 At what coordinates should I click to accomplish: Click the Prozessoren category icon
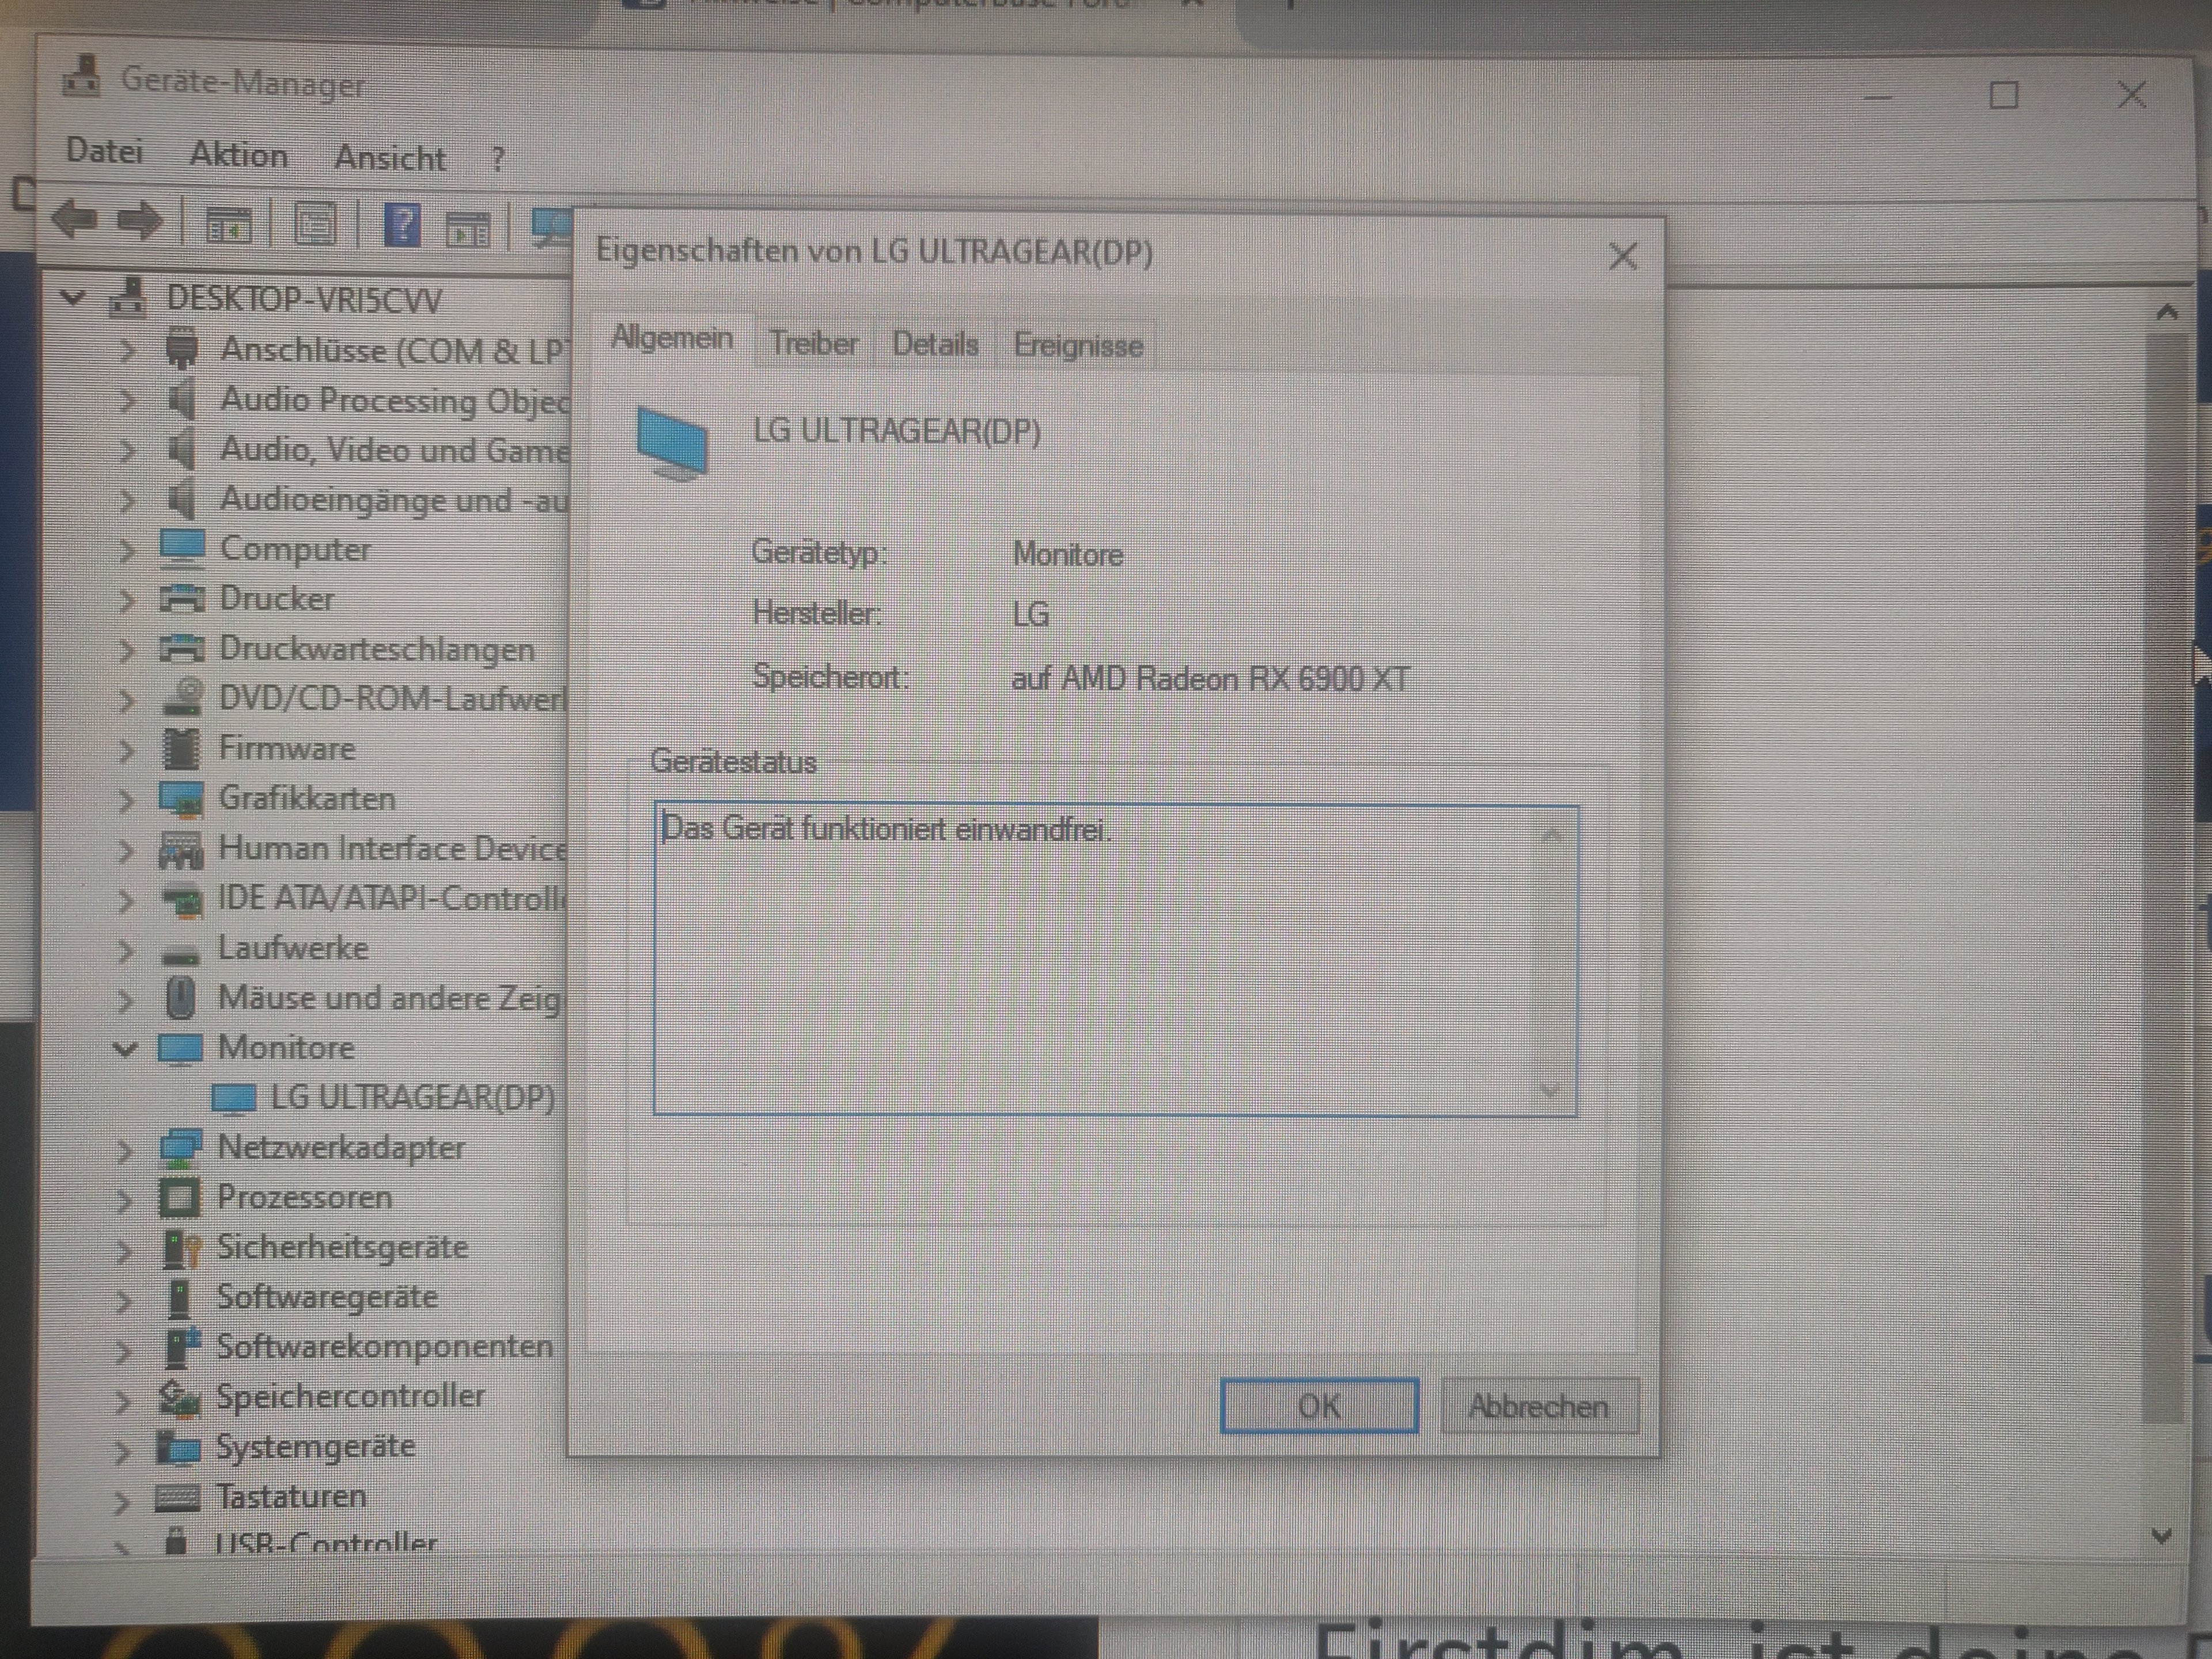click(x=180, y=1197)
